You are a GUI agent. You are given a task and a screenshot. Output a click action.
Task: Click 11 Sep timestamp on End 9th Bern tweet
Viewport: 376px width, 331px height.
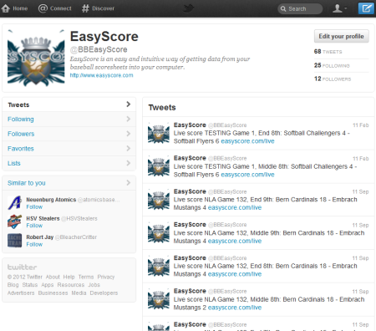(x=360, y=191)
